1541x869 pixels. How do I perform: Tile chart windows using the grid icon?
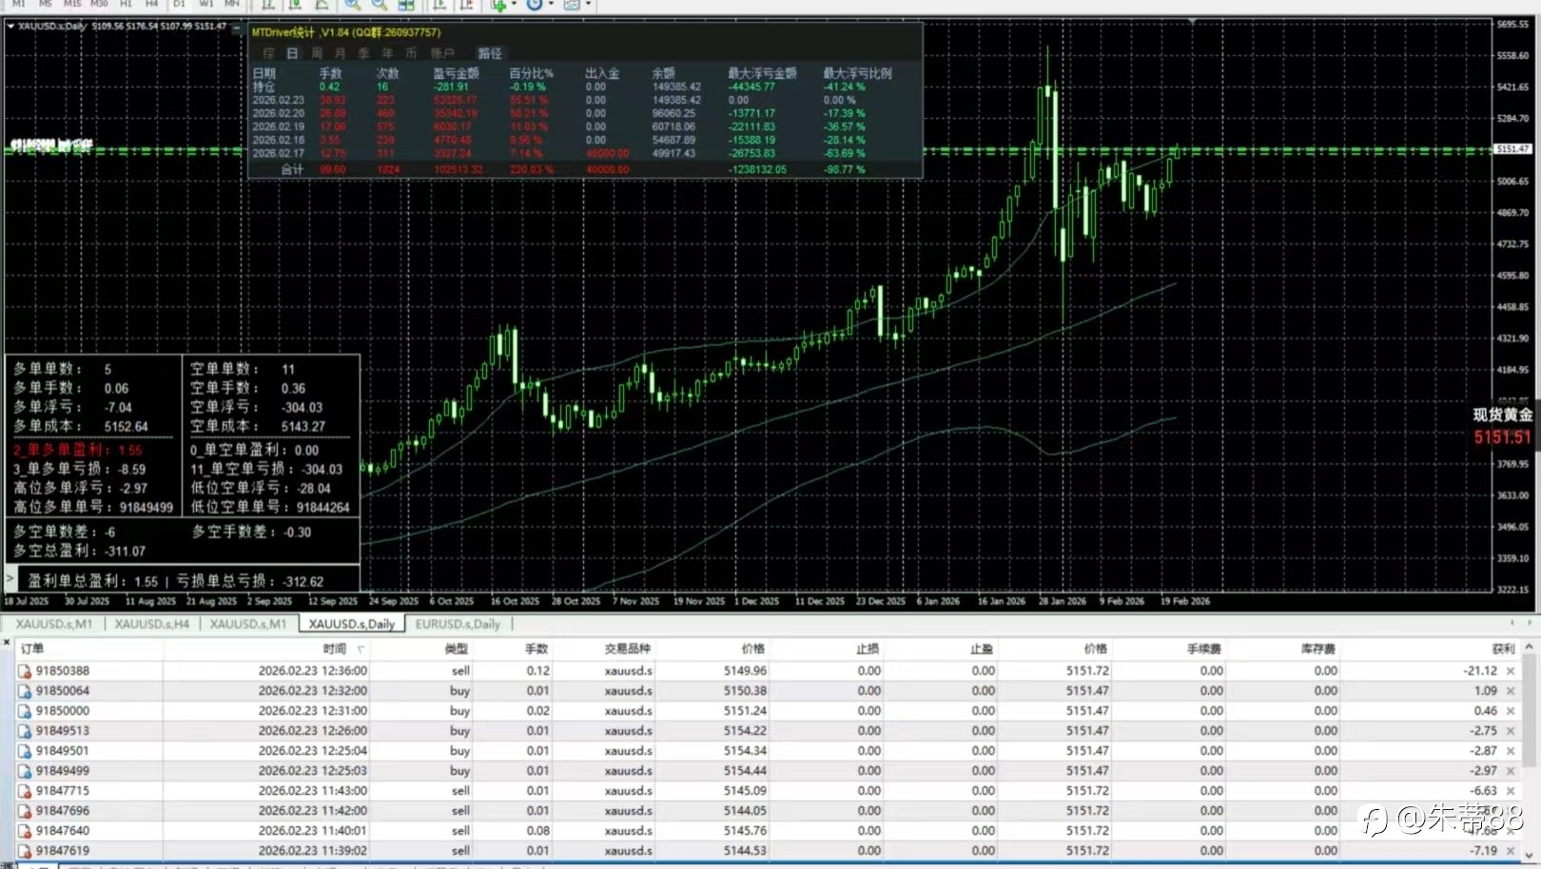point(406,4)
